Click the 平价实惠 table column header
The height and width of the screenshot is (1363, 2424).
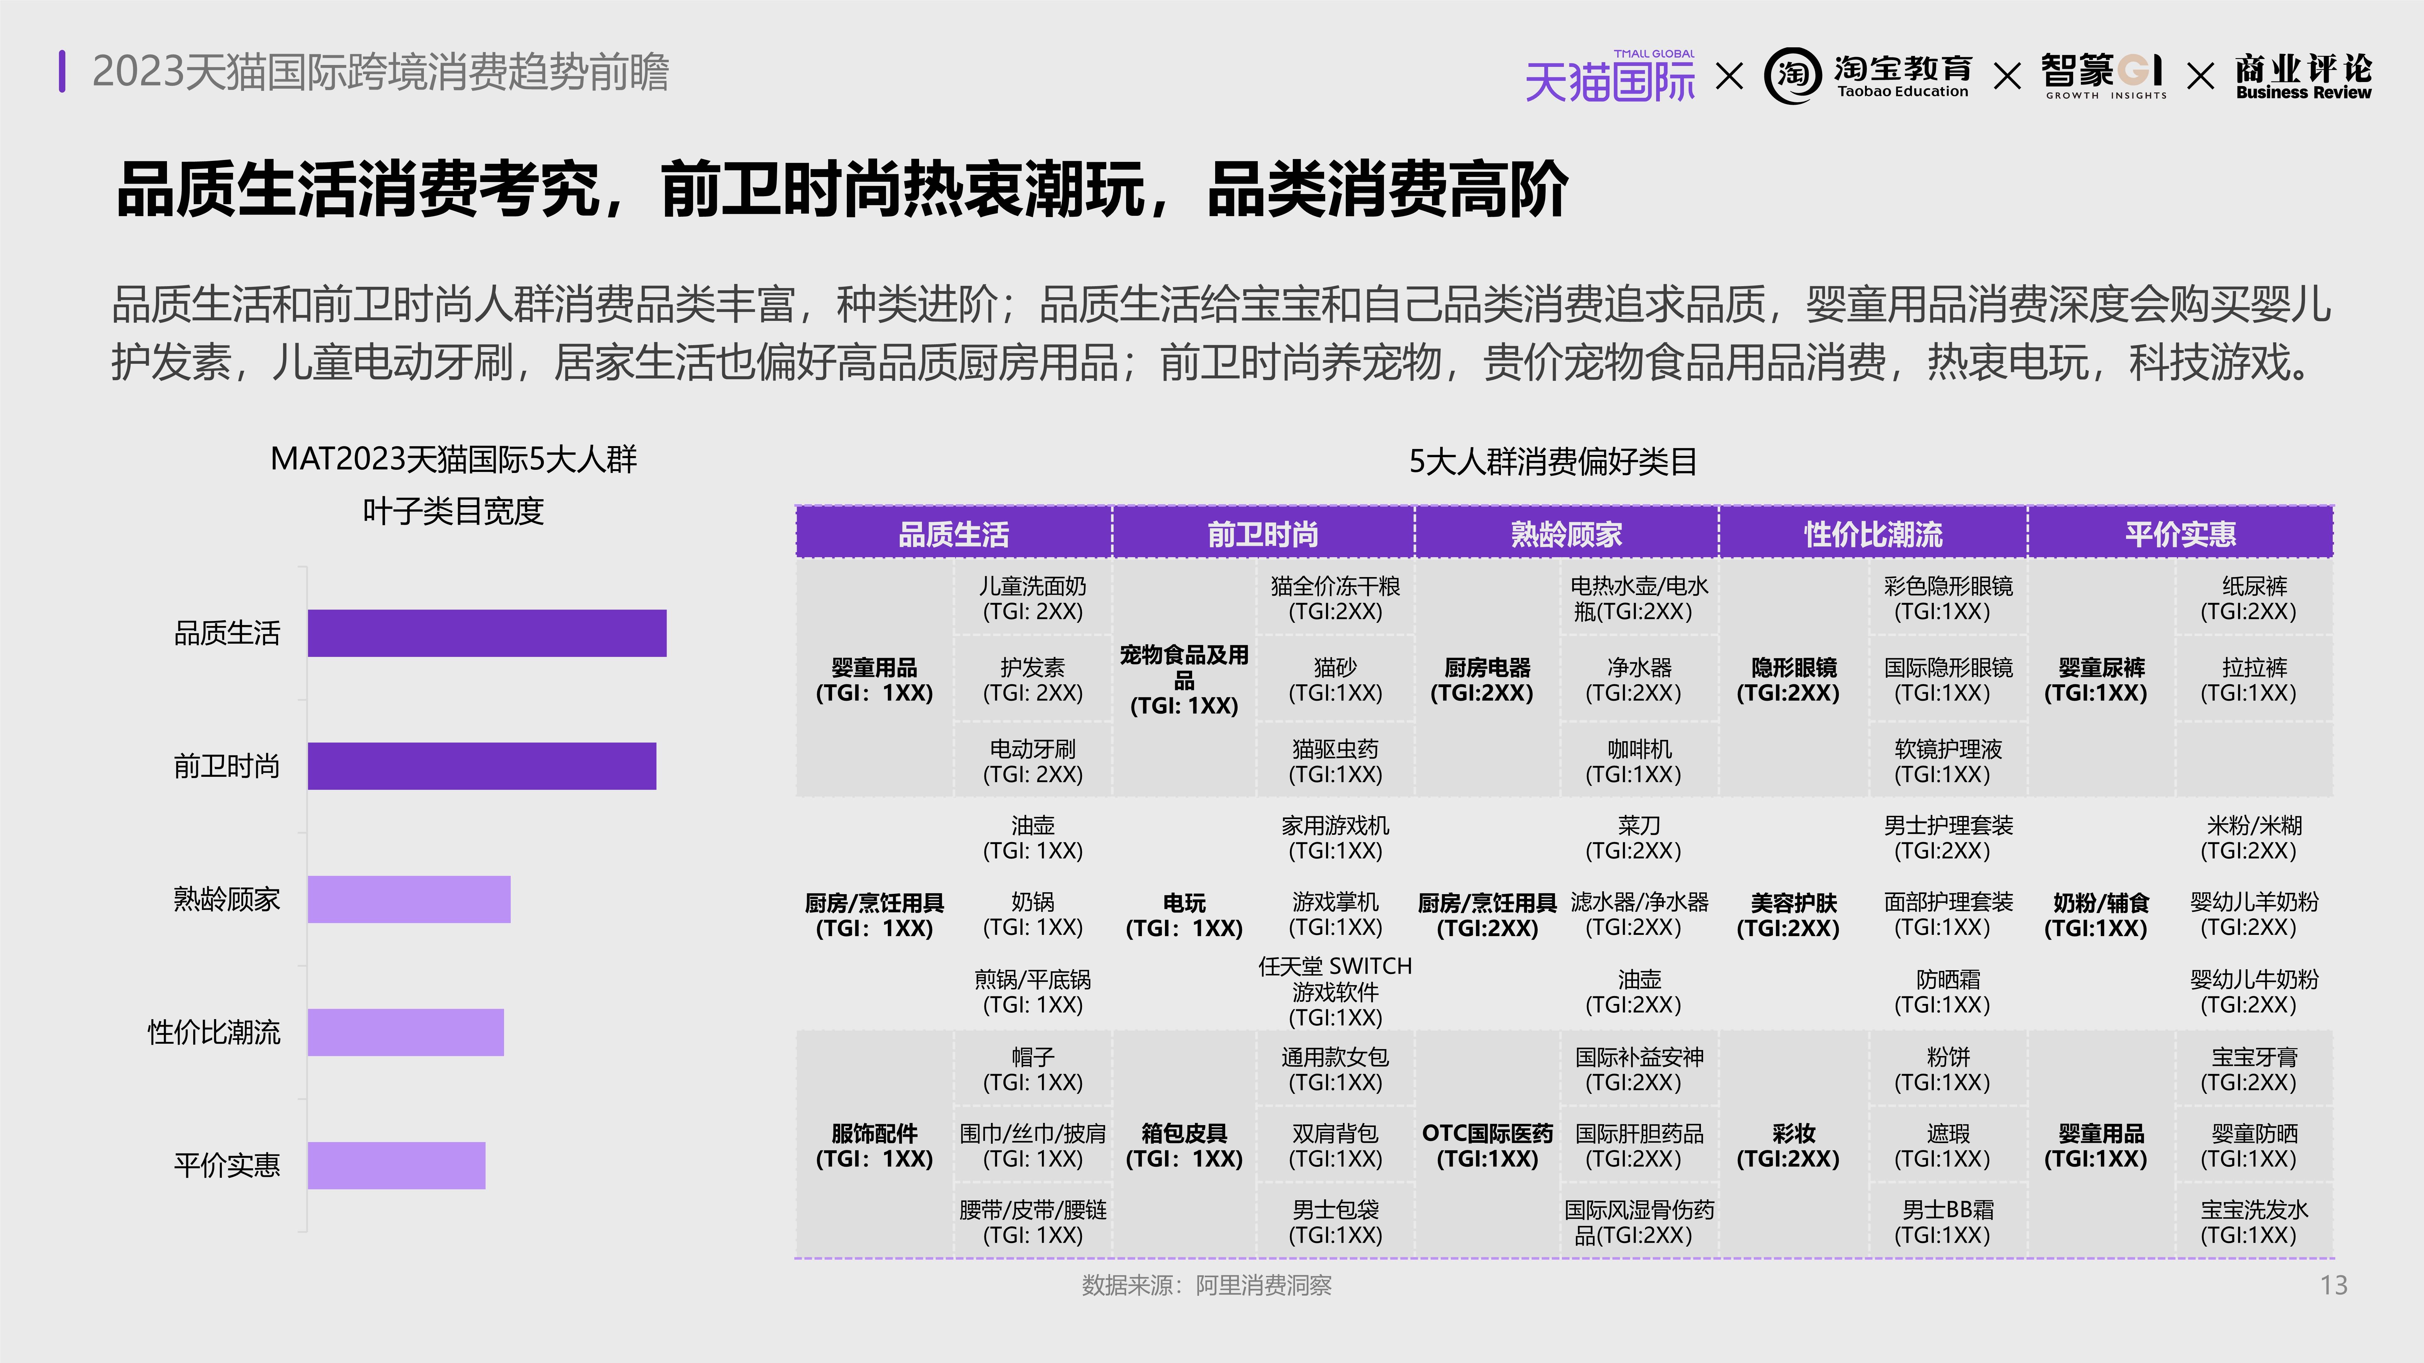coord(2180,533)
